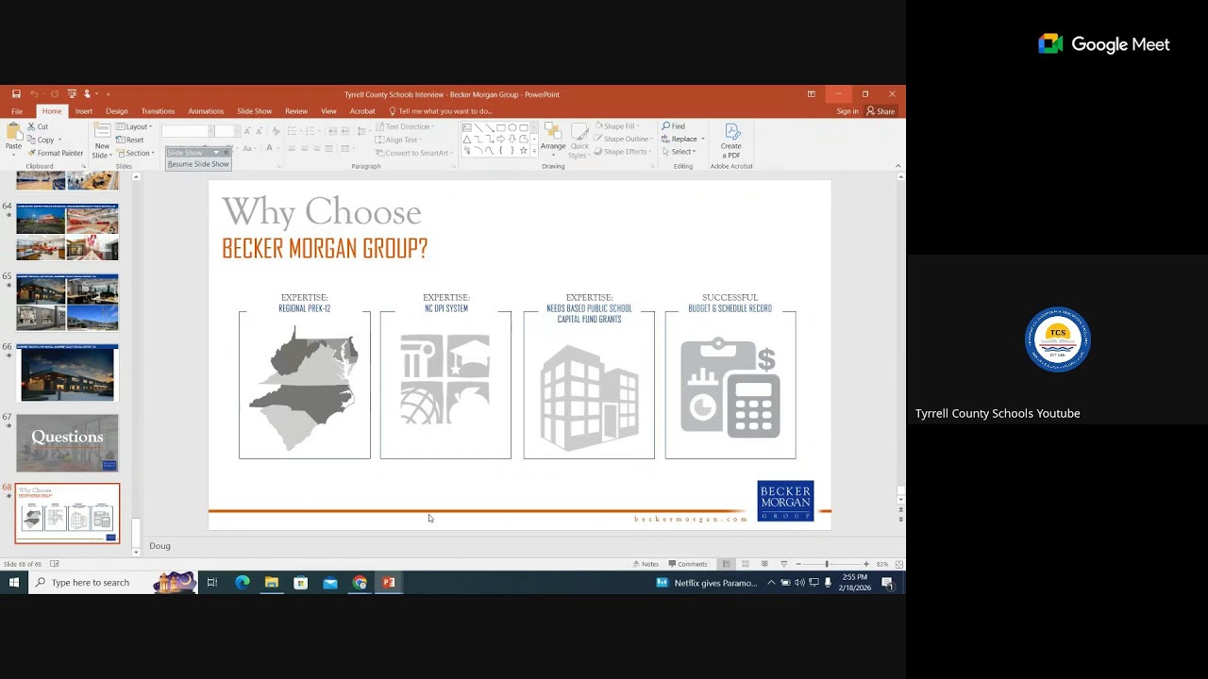Image resolution: width=1208 pixels, height=679 pixels.
Task: Open the Find search tool
Action: pos(674,126)
